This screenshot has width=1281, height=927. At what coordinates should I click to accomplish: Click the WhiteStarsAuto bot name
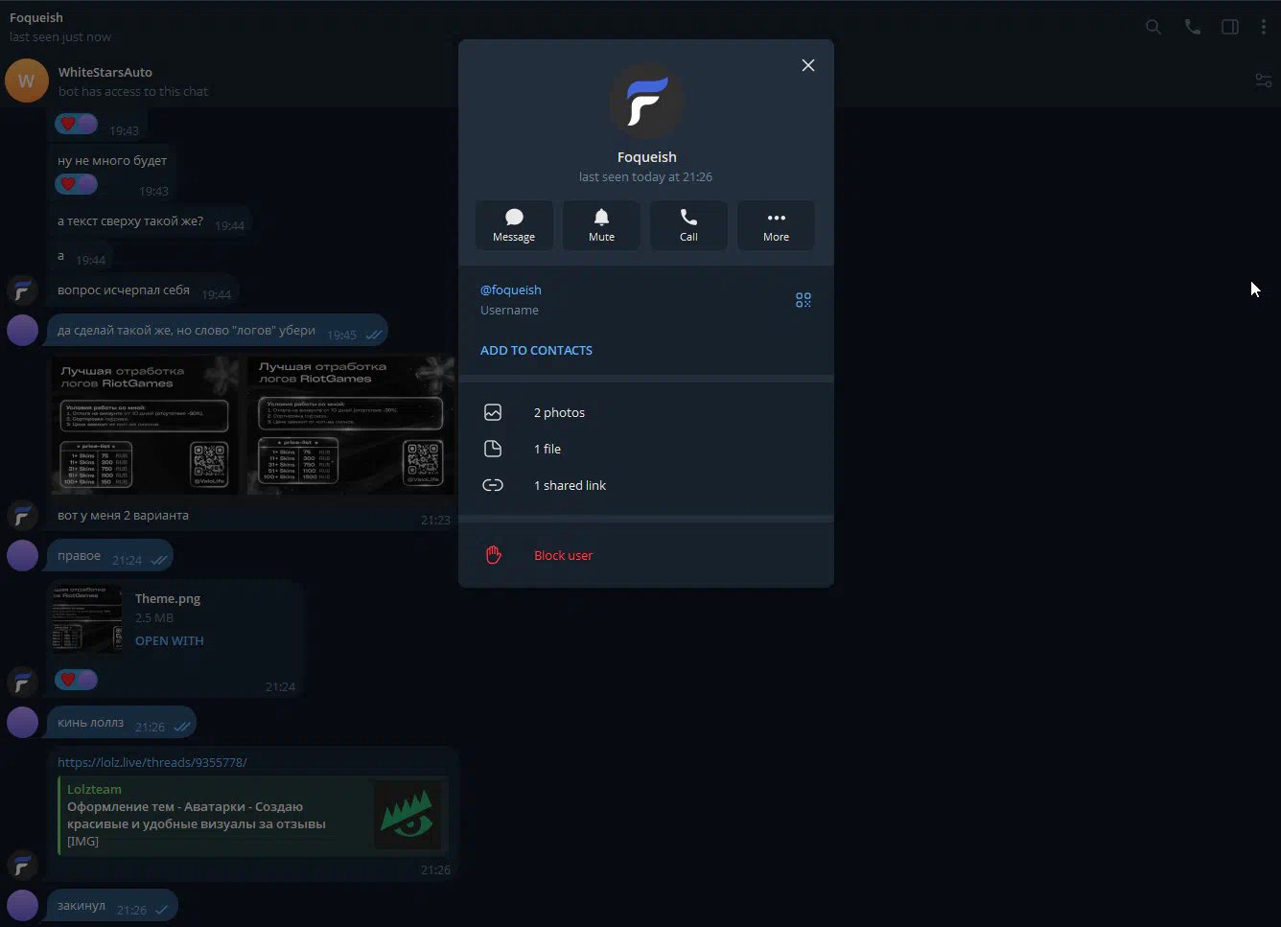(x=105, y=72)
